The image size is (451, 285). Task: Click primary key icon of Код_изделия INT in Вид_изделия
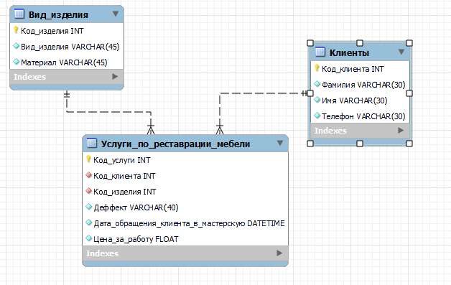(x=16, y=30)
